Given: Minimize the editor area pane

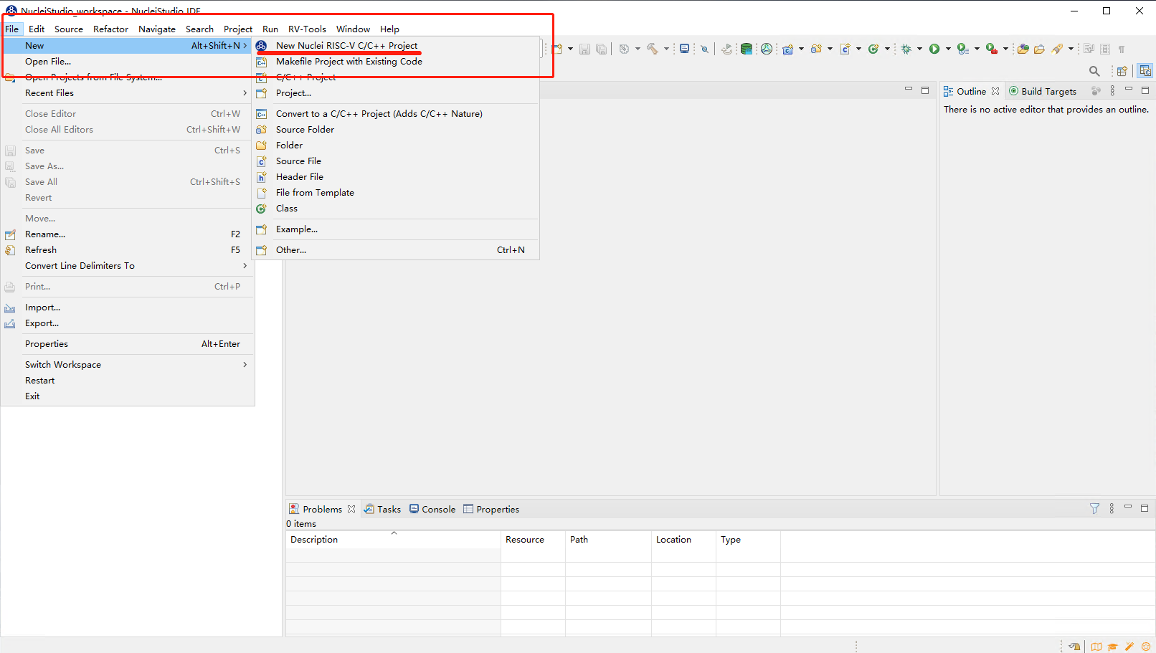Looking at the screenshot, I should (x=909, y=90).
